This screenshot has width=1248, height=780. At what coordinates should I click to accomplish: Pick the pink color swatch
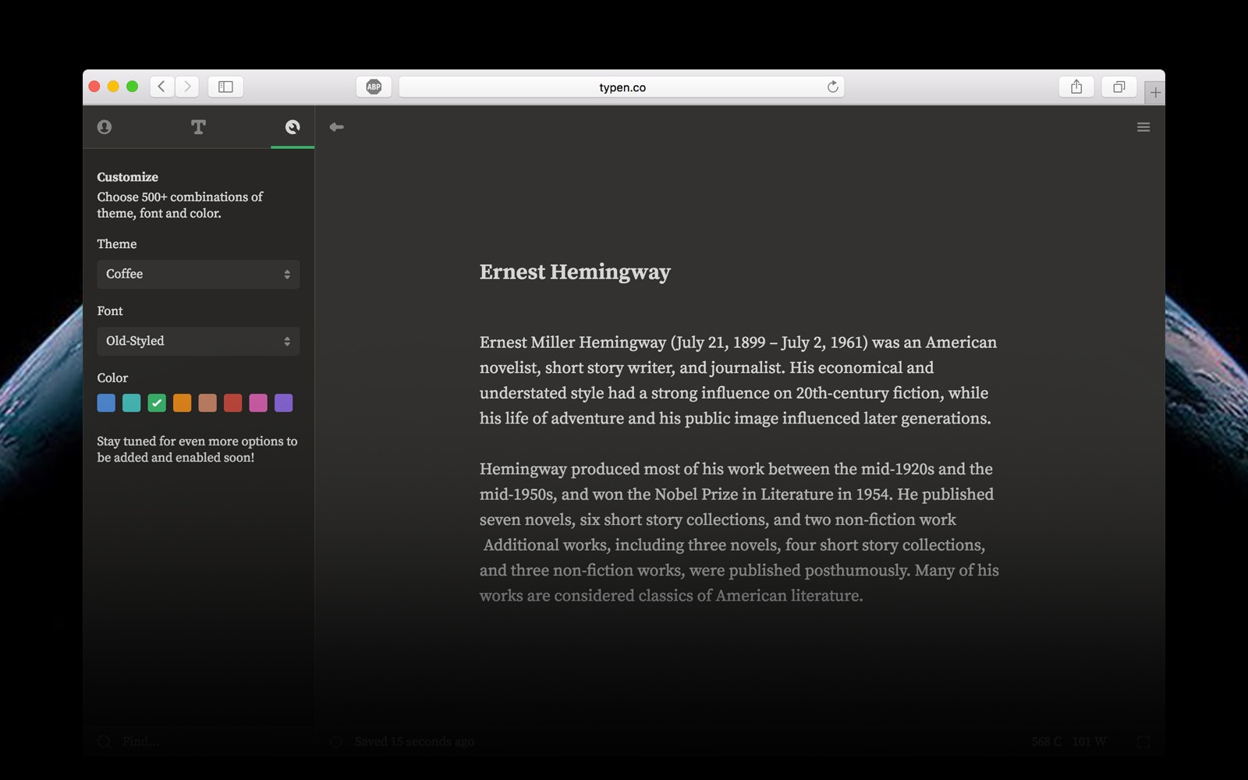tap(258, 402)
